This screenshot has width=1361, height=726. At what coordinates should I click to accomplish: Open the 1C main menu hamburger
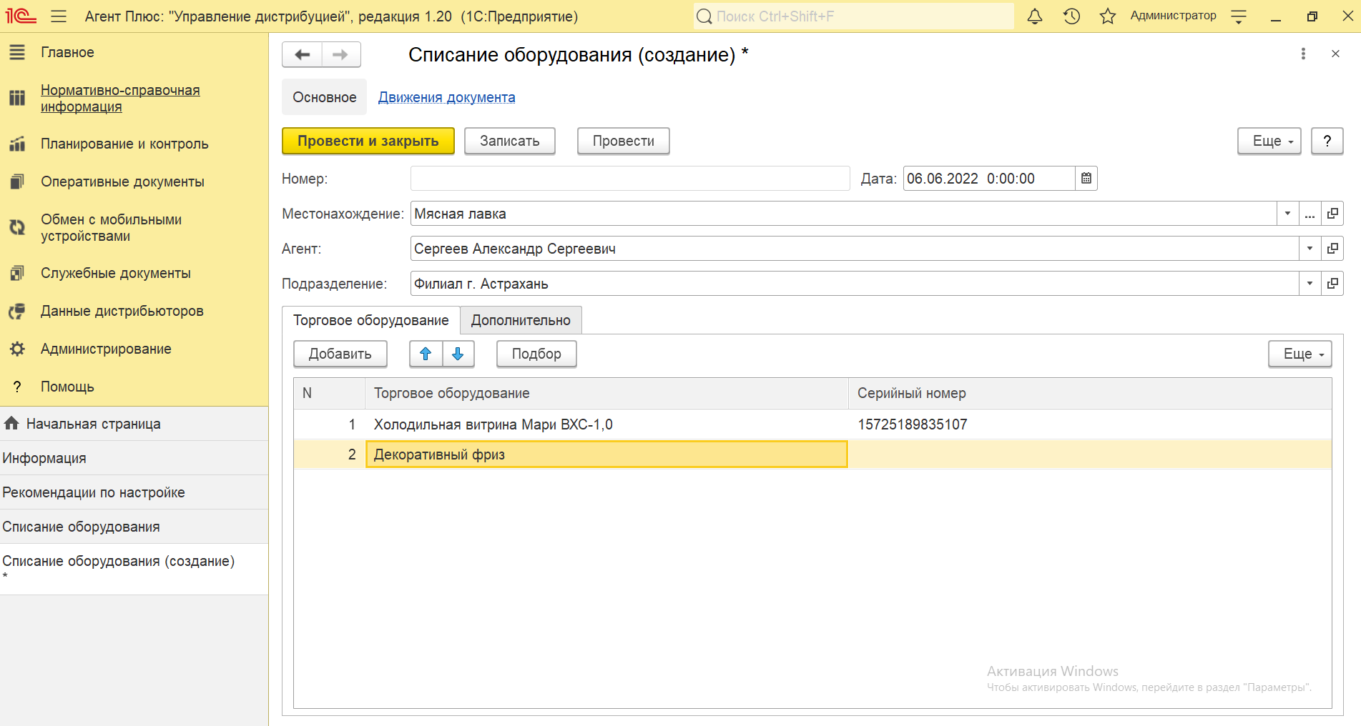click(59, 16)
